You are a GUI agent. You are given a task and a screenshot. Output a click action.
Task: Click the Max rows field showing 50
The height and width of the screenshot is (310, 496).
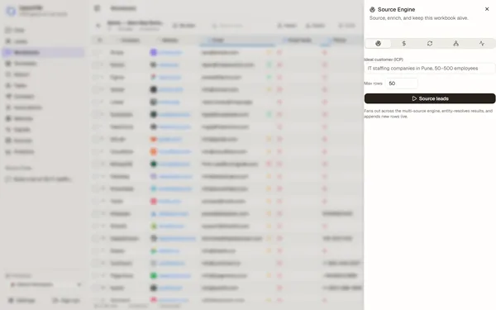(x=402, y=83)
